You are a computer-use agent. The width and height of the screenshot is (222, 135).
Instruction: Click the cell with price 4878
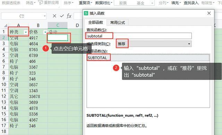click(x=38, y=108)
